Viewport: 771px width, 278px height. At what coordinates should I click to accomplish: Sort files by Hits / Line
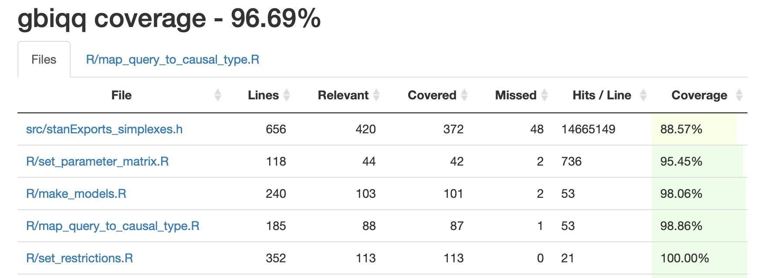click(x=601, y=95)
